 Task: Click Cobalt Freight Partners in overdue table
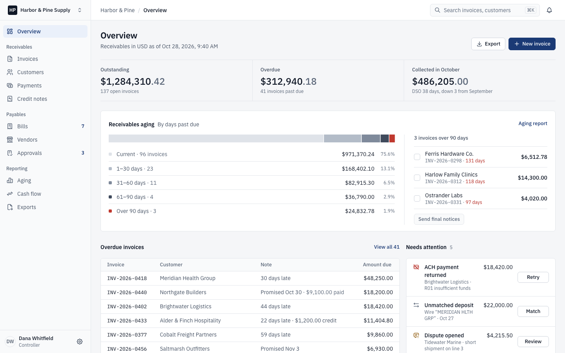[x=188, y=335]
